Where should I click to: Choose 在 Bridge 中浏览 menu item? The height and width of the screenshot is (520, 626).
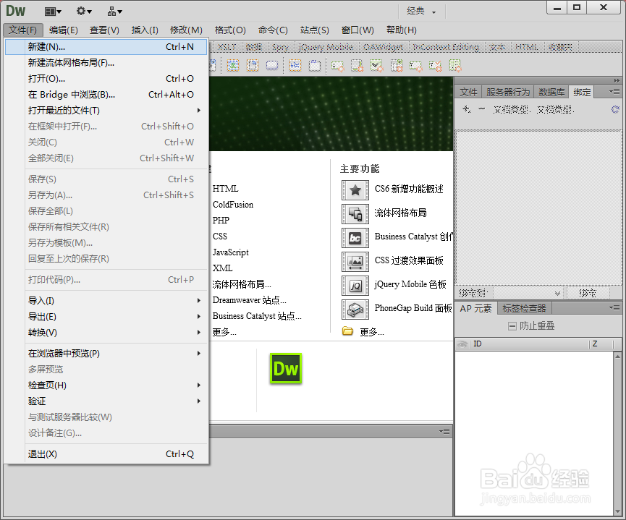point(106,95)
